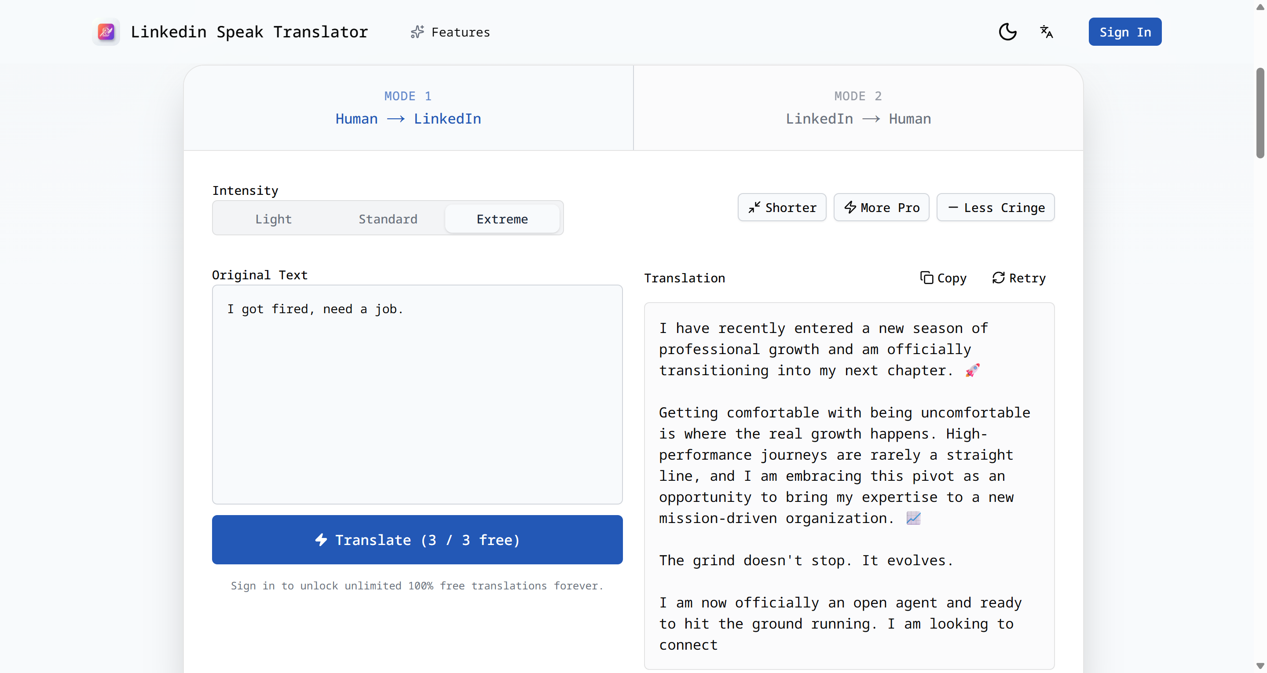
Task: Click the Linkedin Speak Translator logo icon
Action: [x=106, y=32]
